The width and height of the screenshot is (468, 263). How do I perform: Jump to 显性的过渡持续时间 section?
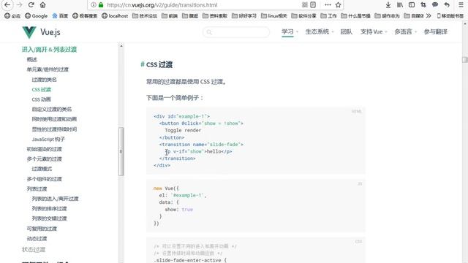[x=54, y=129]
